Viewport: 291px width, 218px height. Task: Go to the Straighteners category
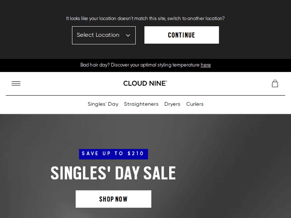[141, 104]
